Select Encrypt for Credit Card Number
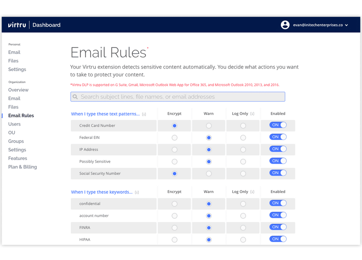This screenshot has height=260, width=362. (175, 126)
